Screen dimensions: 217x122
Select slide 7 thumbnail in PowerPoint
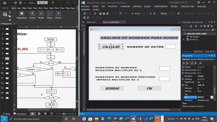(7, 59)
